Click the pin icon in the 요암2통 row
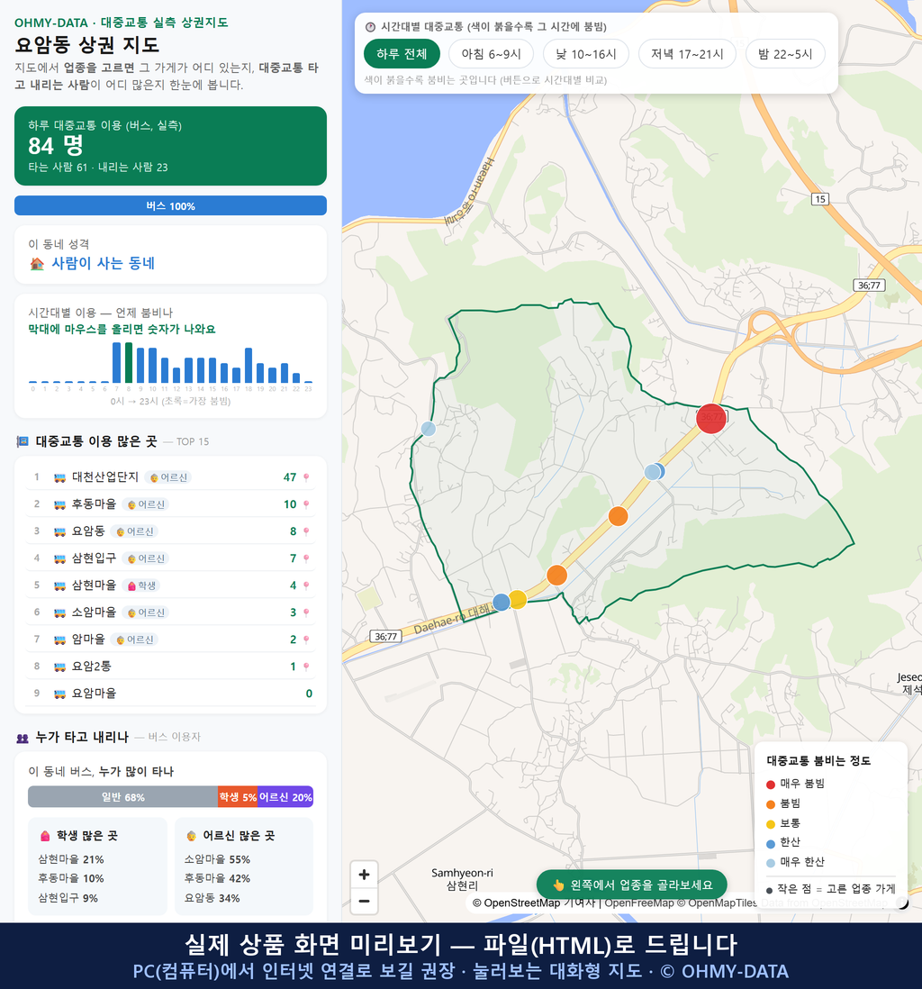The width and height of the screenshot is (922, 989). tap(306, 667)
